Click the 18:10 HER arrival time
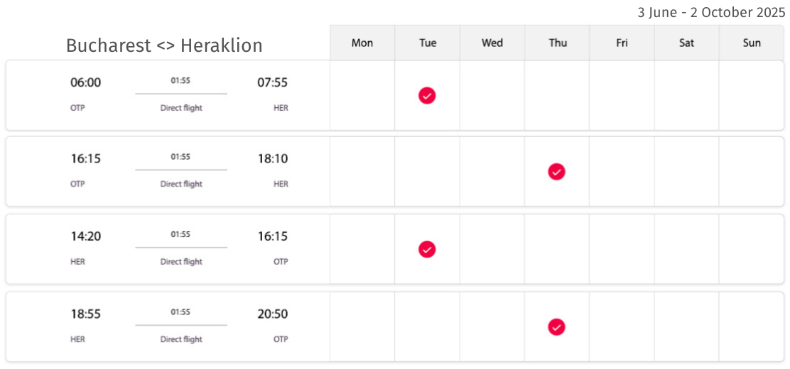Screen dimensions: 790x369 (x=273, y=159)
